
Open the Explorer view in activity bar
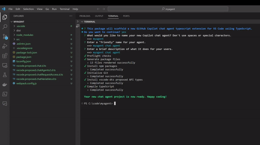[5, 17]
